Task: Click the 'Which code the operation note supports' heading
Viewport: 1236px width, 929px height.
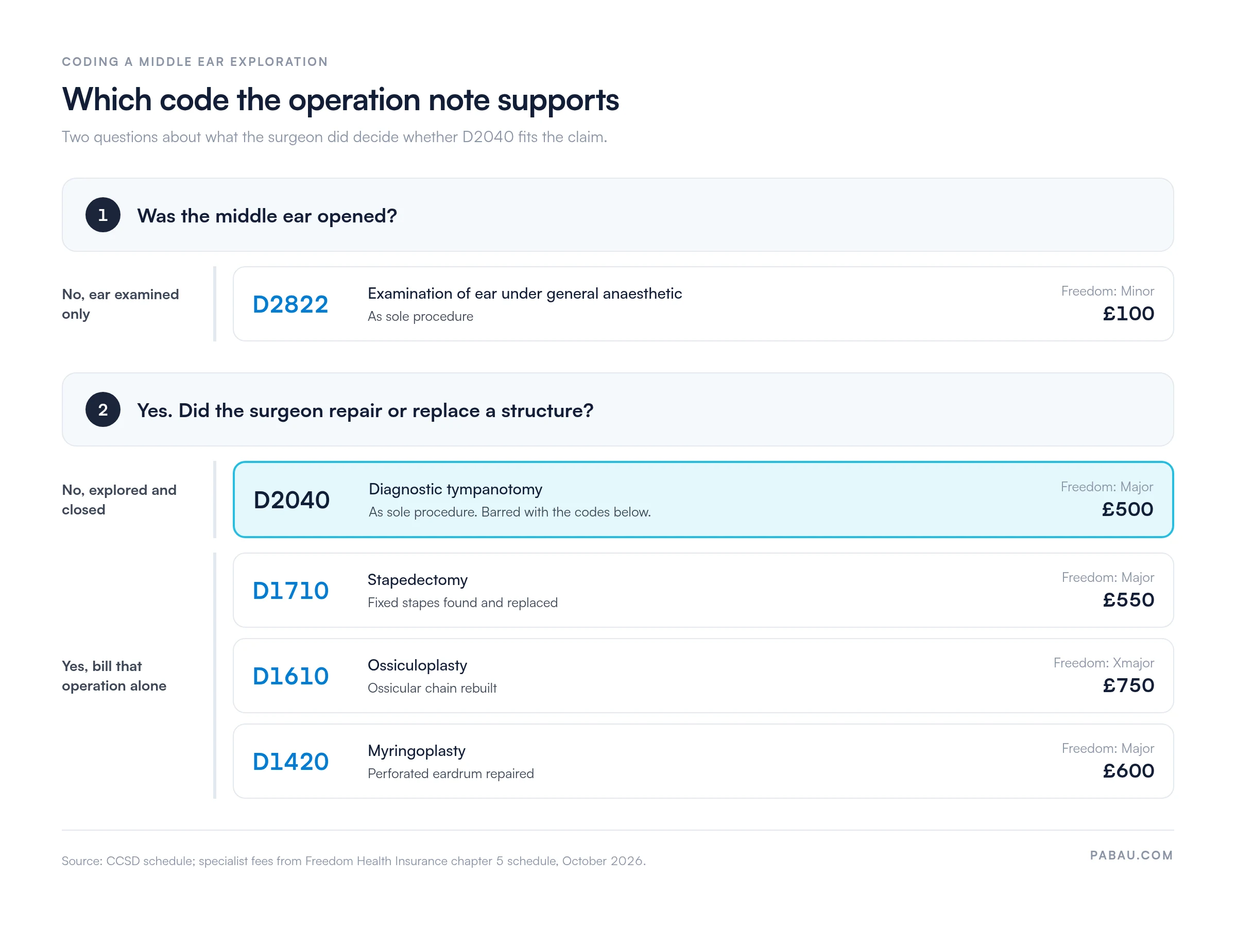Action: pyautogui.click(x=340, y=100)
